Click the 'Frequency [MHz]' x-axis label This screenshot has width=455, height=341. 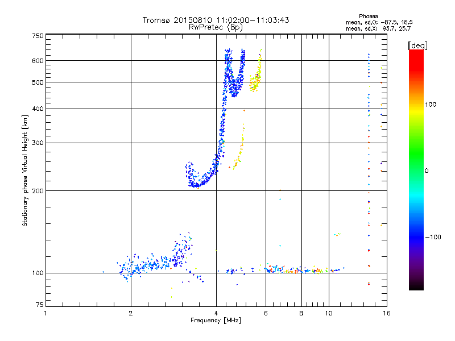click(216, 321)
